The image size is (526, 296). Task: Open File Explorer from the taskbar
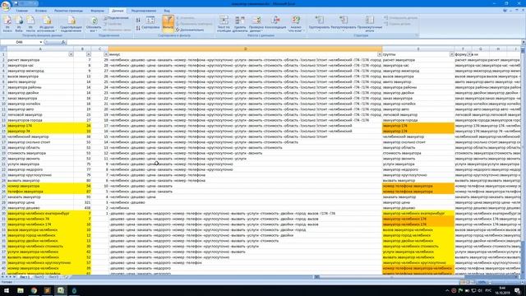[21, 290]
